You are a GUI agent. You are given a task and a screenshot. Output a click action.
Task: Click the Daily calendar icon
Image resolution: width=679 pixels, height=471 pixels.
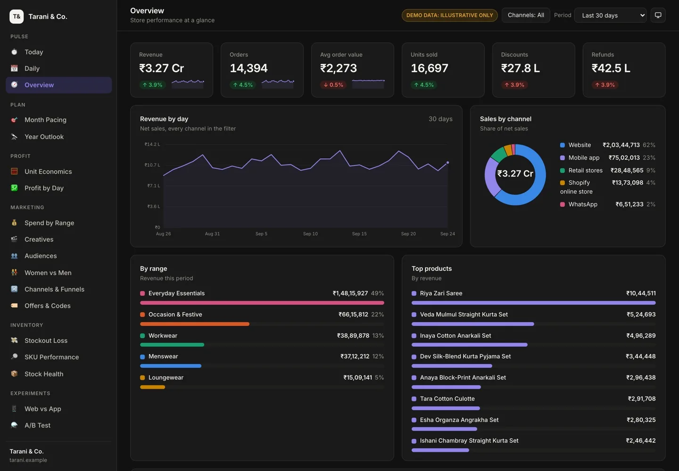click(x=14, y=68)
